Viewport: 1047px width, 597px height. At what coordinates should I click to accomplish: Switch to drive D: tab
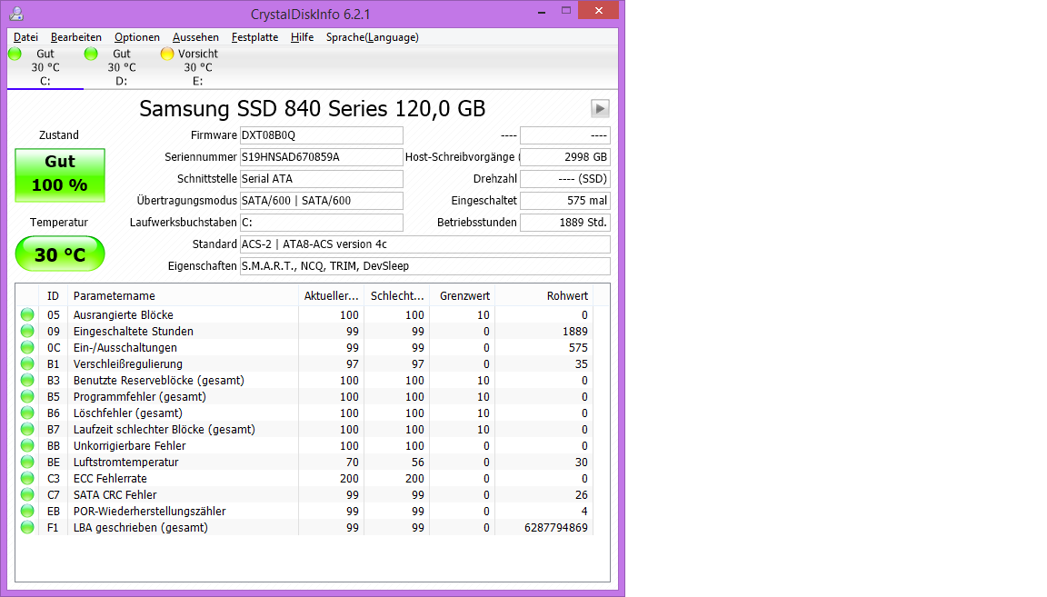[x=122, y=67]
